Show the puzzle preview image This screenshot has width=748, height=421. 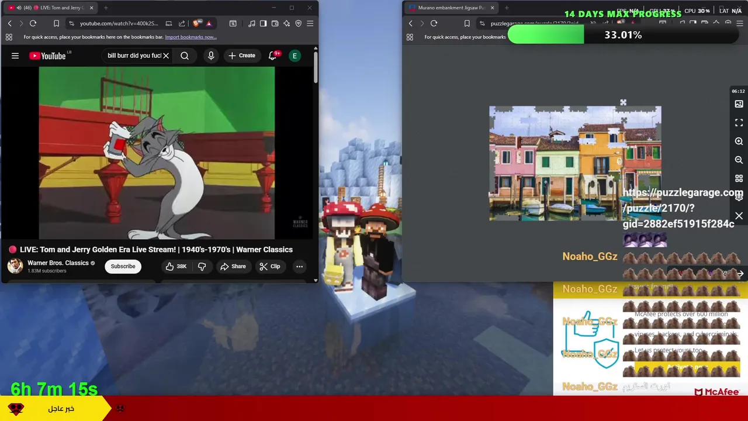(x=739, y=104)
